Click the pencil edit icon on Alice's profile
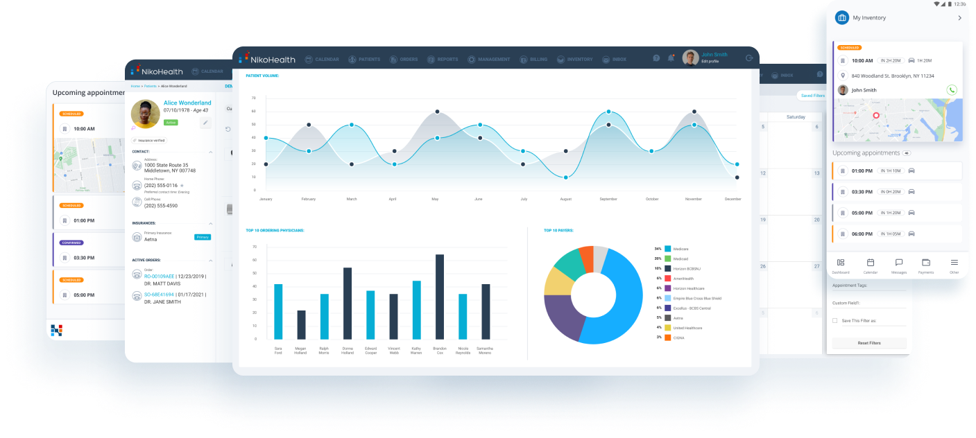Viewport: 976px width, 438px height. tap(205, 122)
